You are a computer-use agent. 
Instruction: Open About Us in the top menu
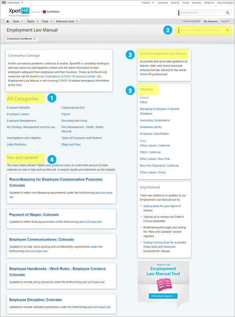click(x=175, y=3)
